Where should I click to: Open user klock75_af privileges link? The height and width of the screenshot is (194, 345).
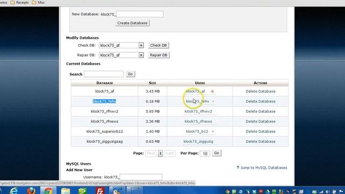point(195,91)
